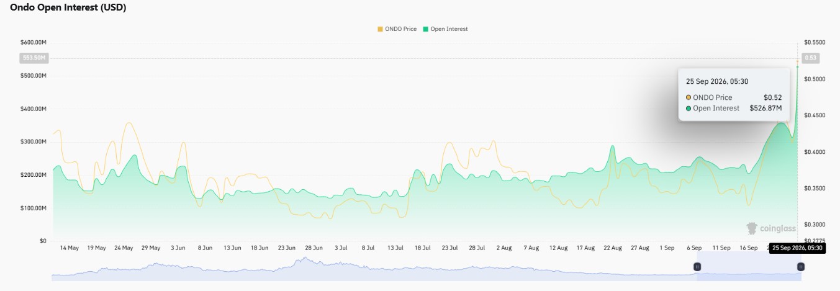Click the 3 Jun date label
This screenshot has height=291, width=840.
(178, 248)
